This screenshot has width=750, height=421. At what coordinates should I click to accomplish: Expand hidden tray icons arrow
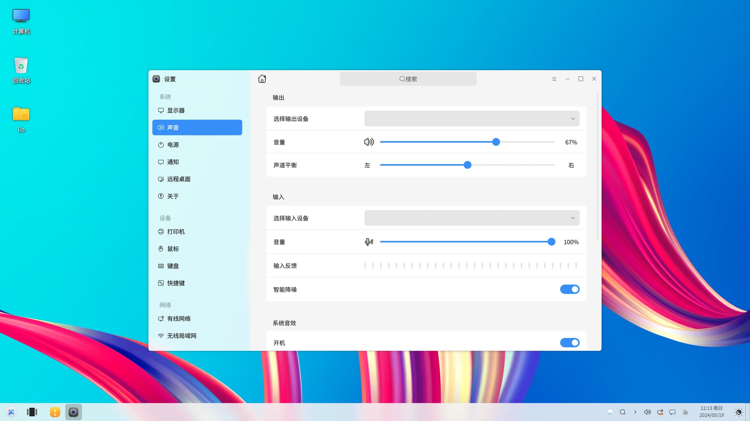pyautogui.click(x=635, y=412)
